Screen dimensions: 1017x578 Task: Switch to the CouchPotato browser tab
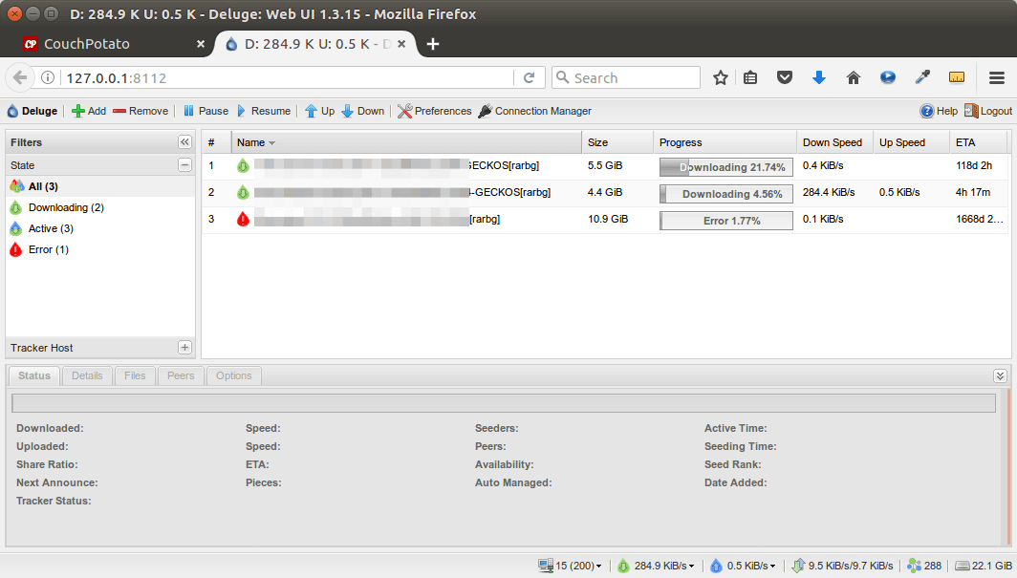pos(87,44)
